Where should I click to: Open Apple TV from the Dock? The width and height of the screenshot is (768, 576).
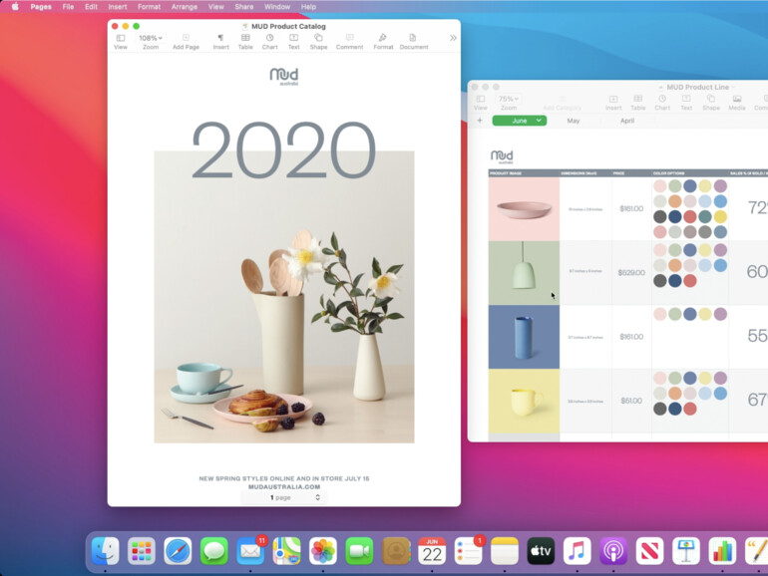point(541,551)
